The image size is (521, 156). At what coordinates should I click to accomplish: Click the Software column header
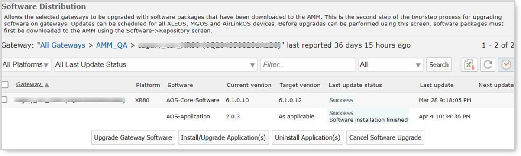click(x=180, y=85)
